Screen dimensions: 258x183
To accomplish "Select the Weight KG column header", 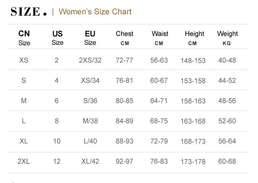I will pyautogui.click(x=227, y=38).
